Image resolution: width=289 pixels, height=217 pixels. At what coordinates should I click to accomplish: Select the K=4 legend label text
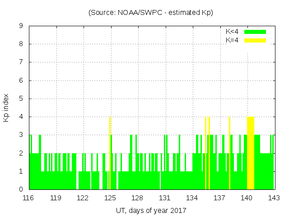pyautogui.click(x=232, y=40)
